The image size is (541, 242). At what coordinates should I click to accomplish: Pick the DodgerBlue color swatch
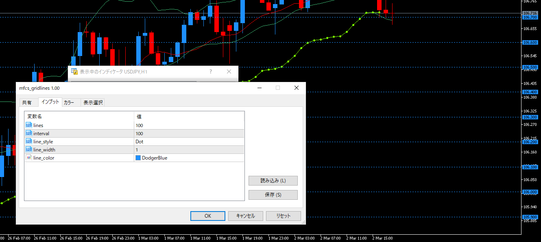coord(138,158)
